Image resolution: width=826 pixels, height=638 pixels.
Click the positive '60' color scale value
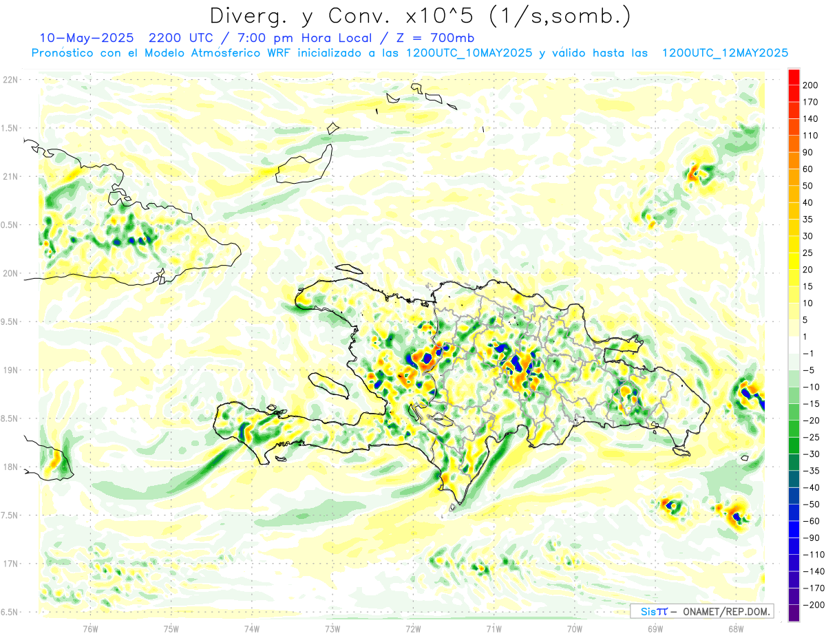(809, 169)
